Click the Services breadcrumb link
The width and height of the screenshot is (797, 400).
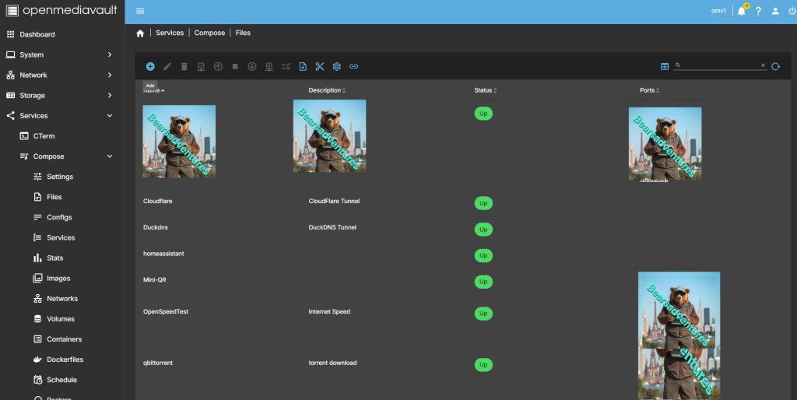click(170, 33)
